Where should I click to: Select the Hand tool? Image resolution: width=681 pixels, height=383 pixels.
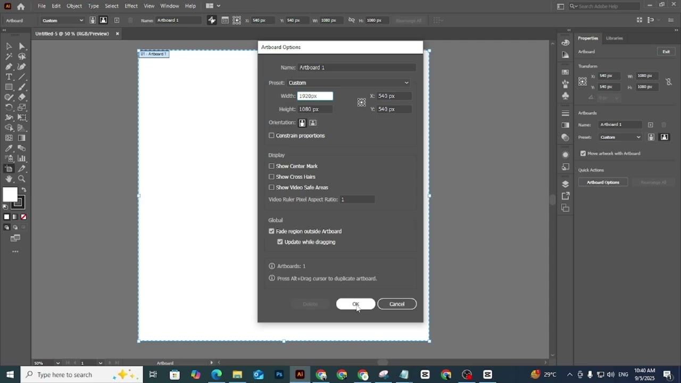(x=9, y=179)
